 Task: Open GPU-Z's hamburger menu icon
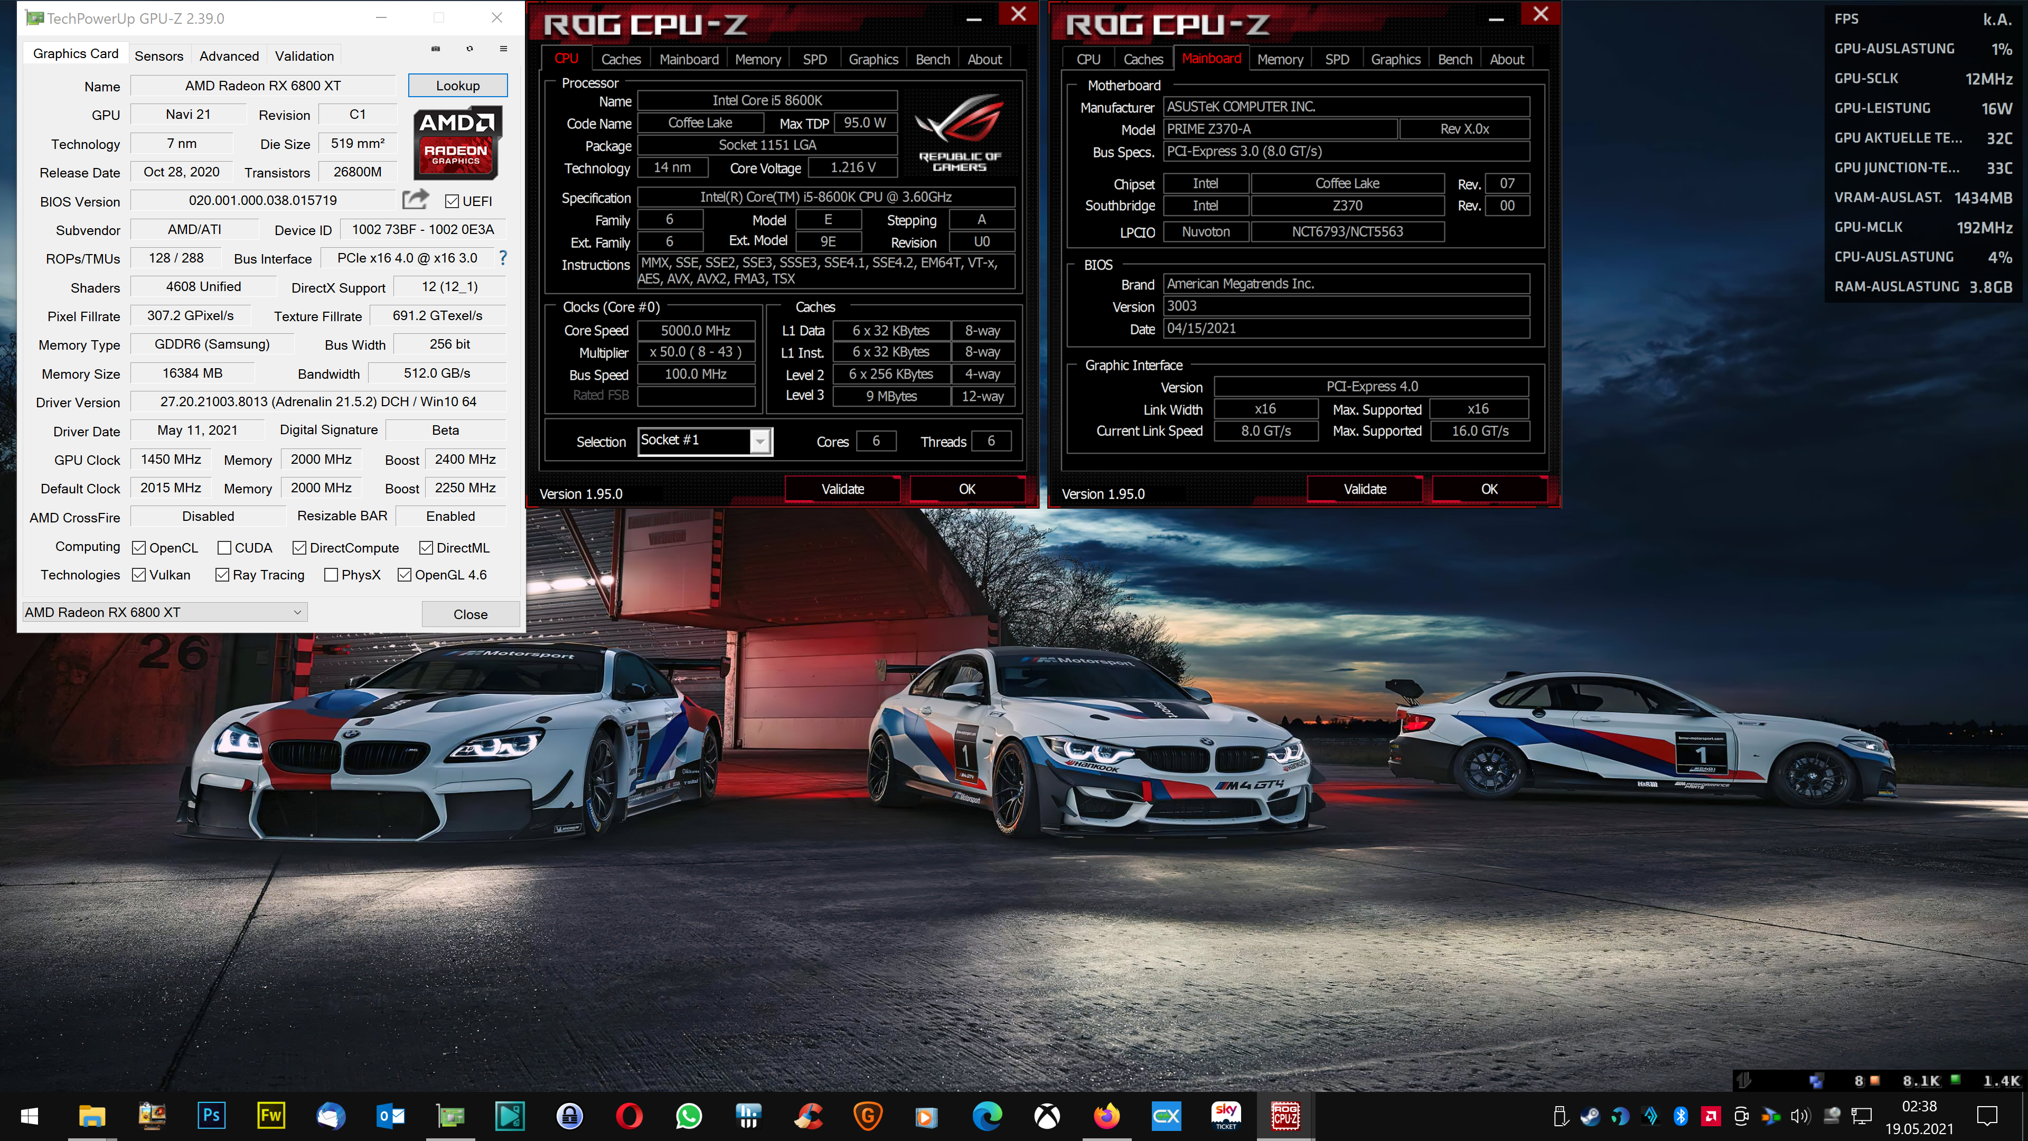pos(504,49)
